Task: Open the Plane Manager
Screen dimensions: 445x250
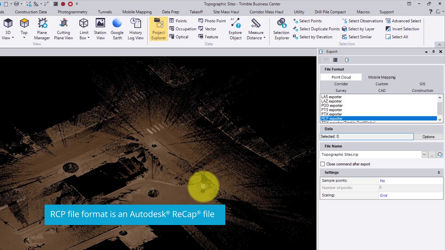Action: pyautogui.click(x=42, y=29)
